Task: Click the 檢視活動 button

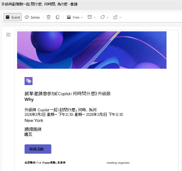Action: point(38,149)
